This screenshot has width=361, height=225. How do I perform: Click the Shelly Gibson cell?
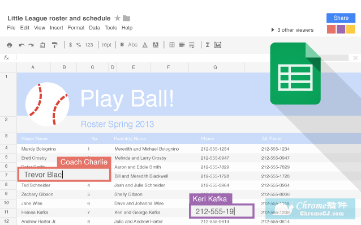tap(128, 194)
